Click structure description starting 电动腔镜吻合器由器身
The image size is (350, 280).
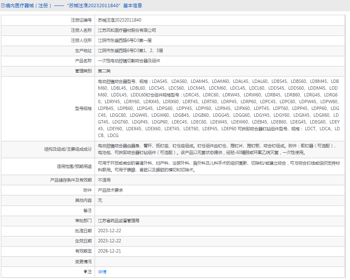[217, 149]
